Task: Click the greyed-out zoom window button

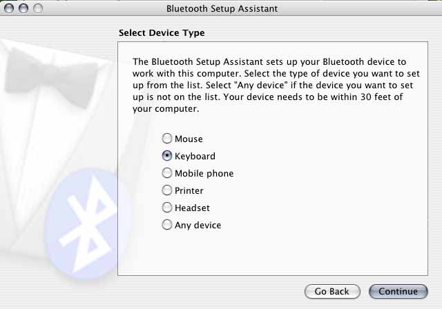Action: (x=38, y=8)
